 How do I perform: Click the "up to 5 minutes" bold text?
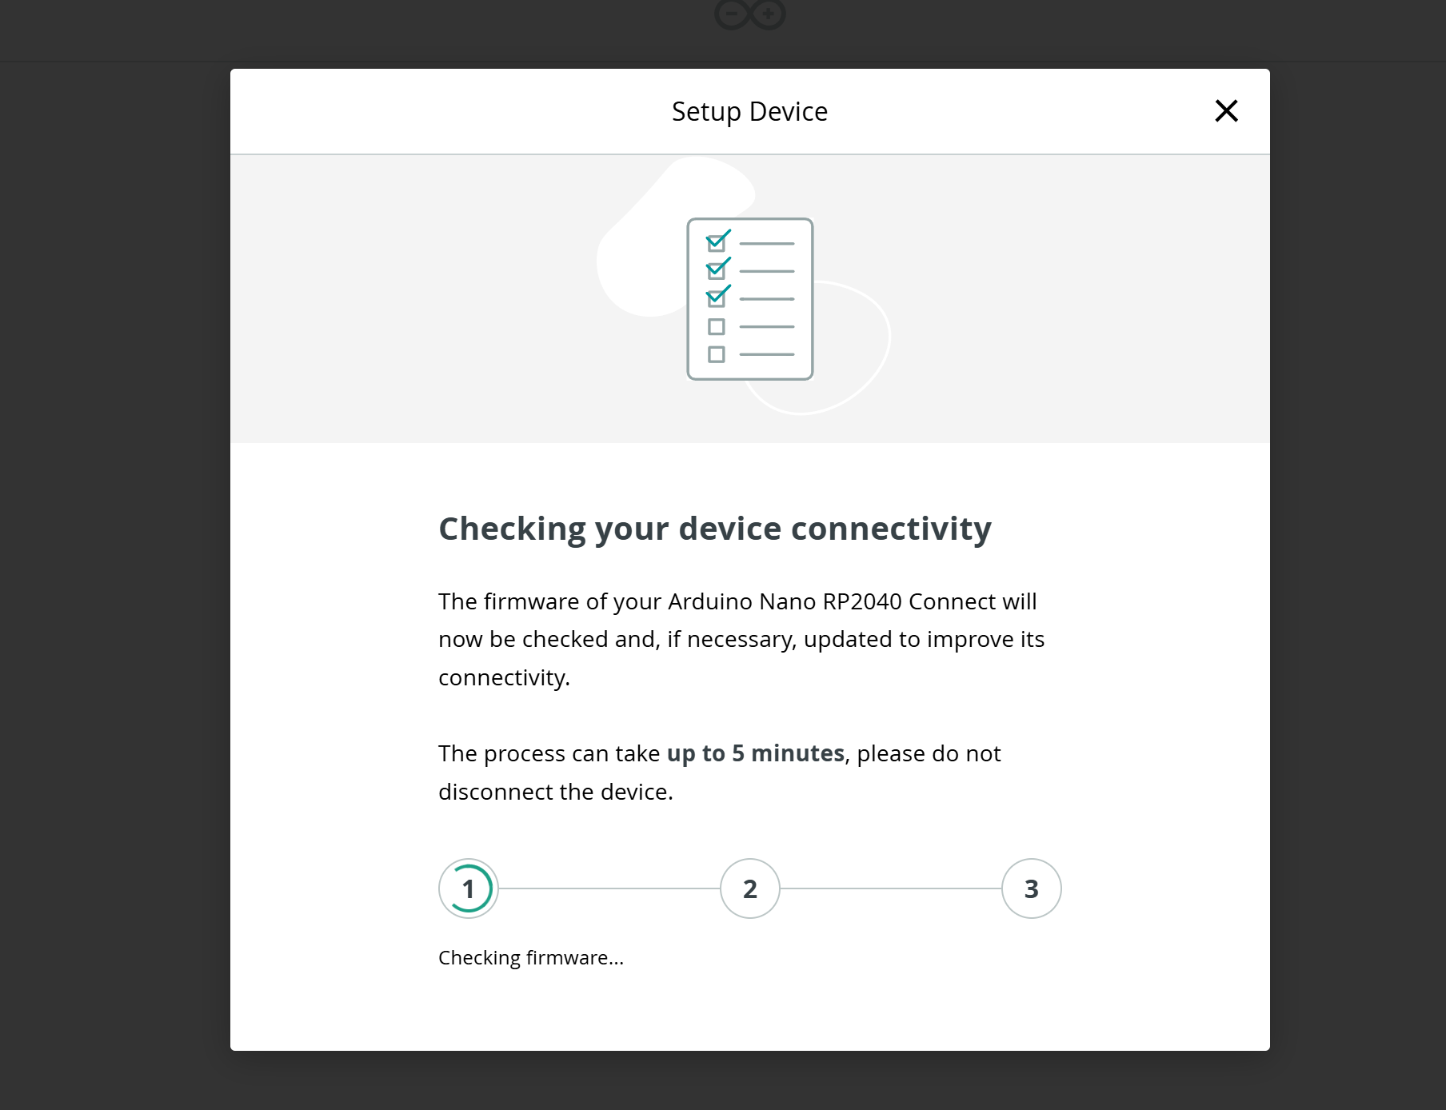coord(756,753)
